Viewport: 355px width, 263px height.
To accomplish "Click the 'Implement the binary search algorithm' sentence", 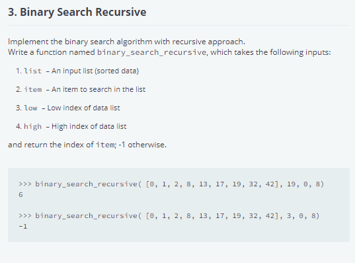I will click(126, 42).
